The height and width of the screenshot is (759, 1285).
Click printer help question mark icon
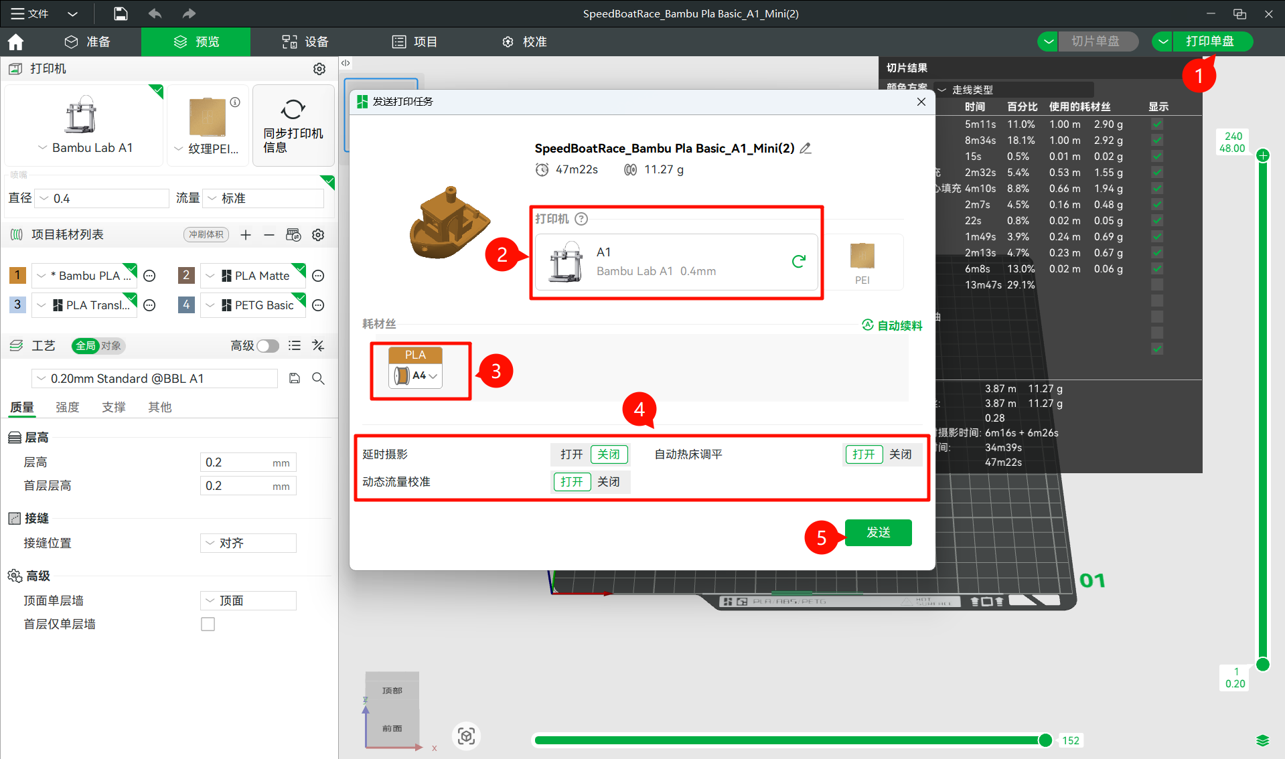pos(581,219)
